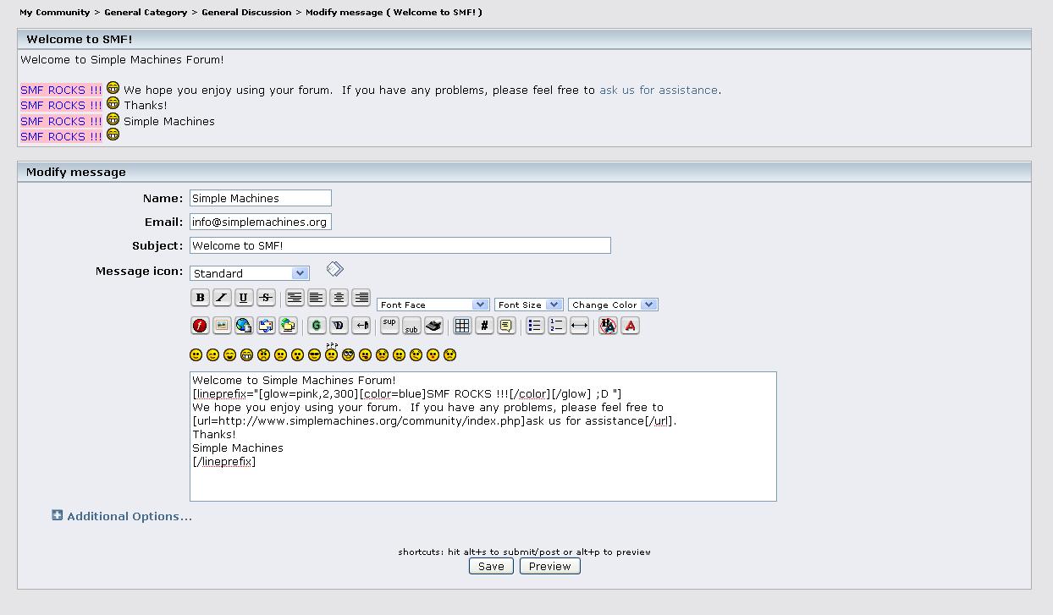Viewport: 1053px width, 615px height.
Task: Apply italic formatting to the message
Action: point(222,297)
